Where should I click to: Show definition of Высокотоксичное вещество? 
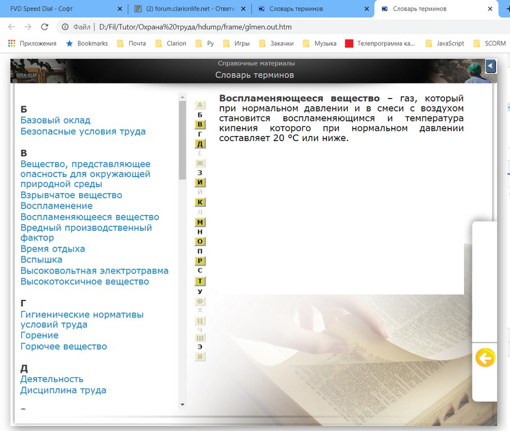(84, 282)
